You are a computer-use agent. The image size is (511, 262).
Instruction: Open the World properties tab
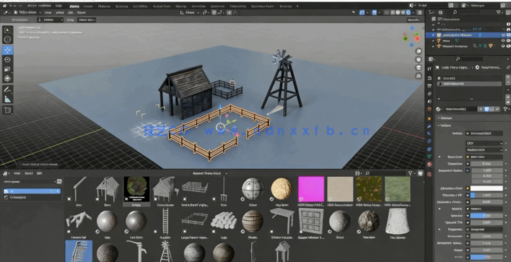(x=430, y=109)
